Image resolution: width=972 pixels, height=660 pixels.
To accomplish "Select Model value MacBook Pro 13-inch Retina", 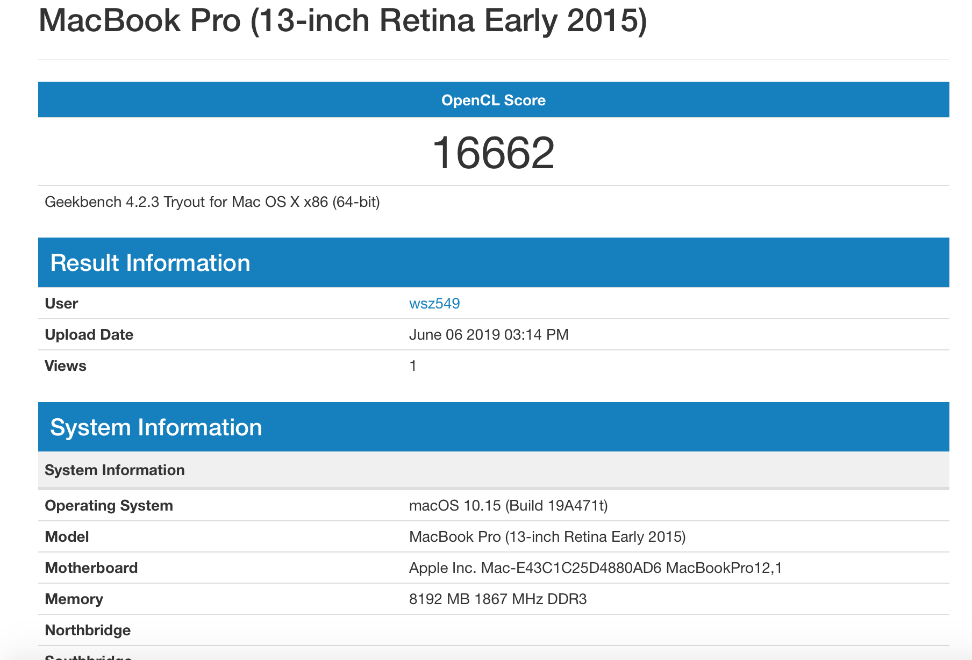I will [547, 537].
